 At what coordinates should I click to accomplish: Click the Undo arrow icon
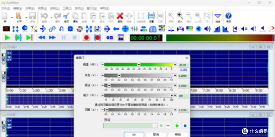(44, 16)
